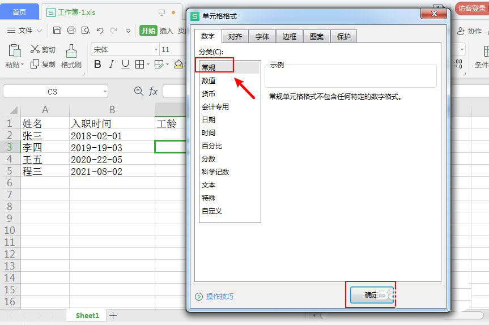Undo the last action

tap(100, 30)
